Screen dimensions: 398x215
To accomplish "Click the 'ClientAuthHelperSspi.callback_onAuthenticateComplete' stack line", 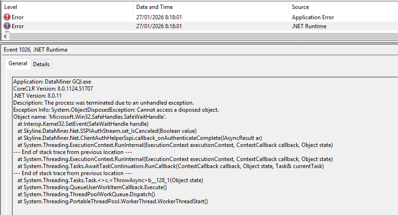I will pyautogui.click(x=140, y=138).
